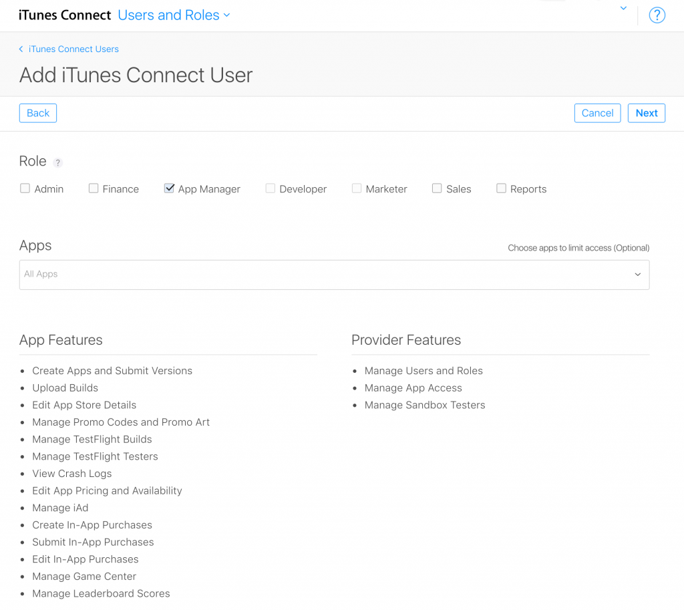Enable the Admin role checkbox
Image resolution: width=684 pixels, height=610 pixels.
[25, 188]
